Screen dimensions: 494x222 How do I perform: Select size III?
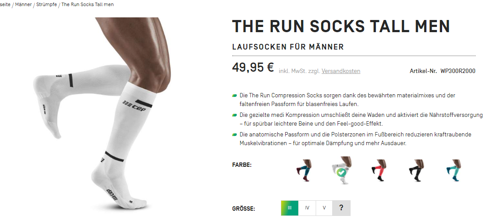click(x=290, y=208)
